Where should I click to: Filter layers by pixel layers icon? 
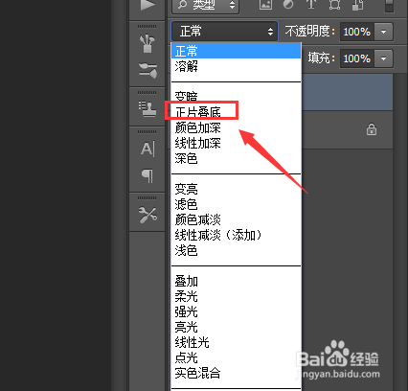tap(265, 4)
